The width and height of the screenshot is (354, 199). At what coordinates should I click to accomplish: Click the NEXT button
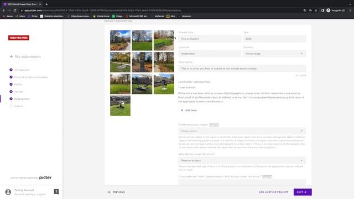pos(303,192)
